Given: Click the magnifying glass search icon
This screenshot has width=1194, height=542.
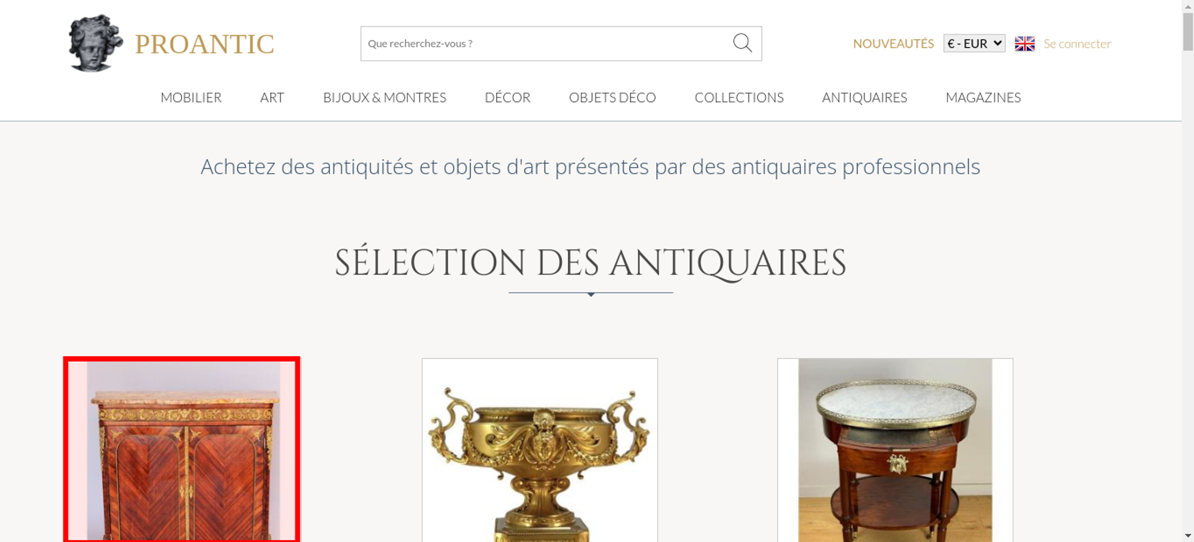Looking at the screenshot, I should (742, 43).
